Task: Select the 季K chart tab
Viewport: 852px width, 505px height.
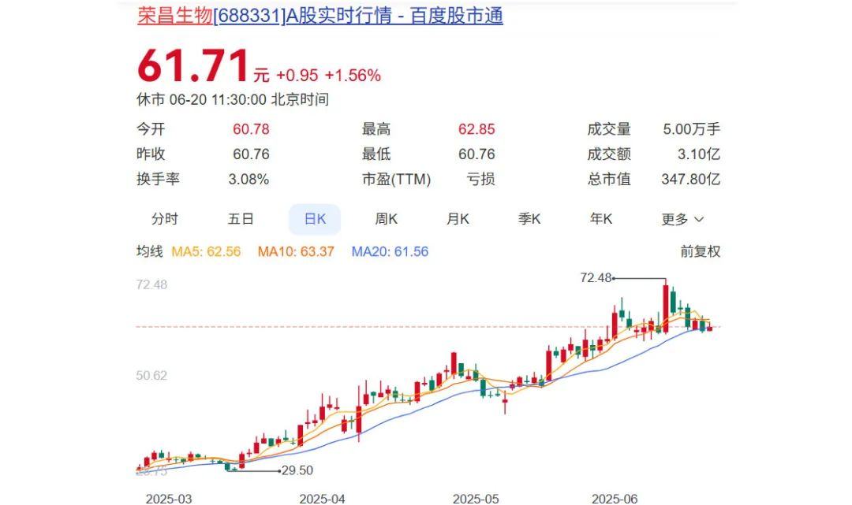Action: [x=529, y=219]
